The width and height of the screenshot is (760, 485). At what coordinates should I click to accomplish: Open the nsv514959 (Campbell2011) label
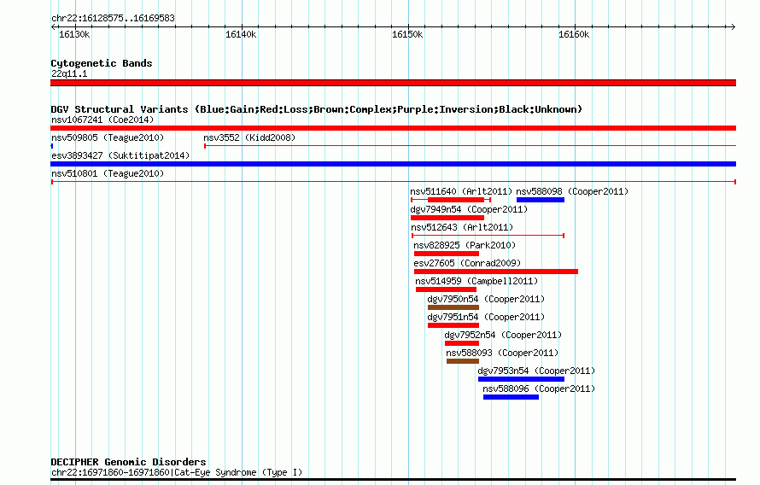tap(476, 281)
